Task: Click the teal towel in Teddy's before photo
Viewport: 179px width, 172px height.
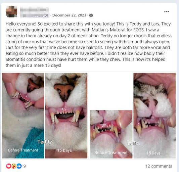Action: click(x=32, y=143)
